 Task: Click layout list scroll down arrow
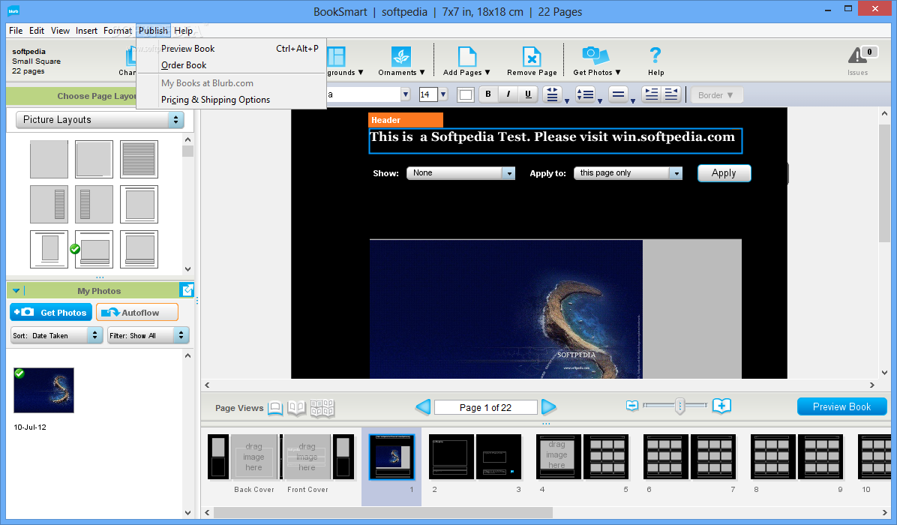pyautogui.click(x=187, y=268)
